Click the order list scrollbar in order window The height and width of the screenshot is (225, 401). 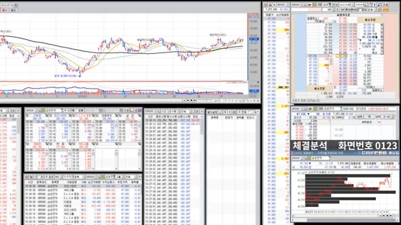pyautogui.click(x=331, y=70)
